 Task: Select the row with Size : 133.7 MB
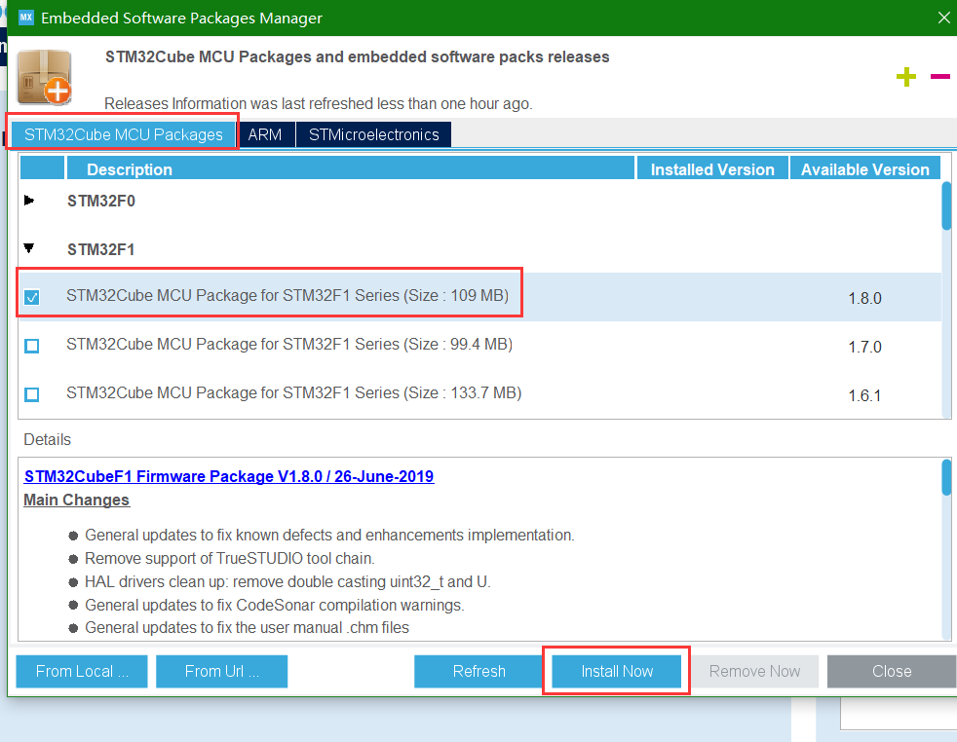(479, 394)
